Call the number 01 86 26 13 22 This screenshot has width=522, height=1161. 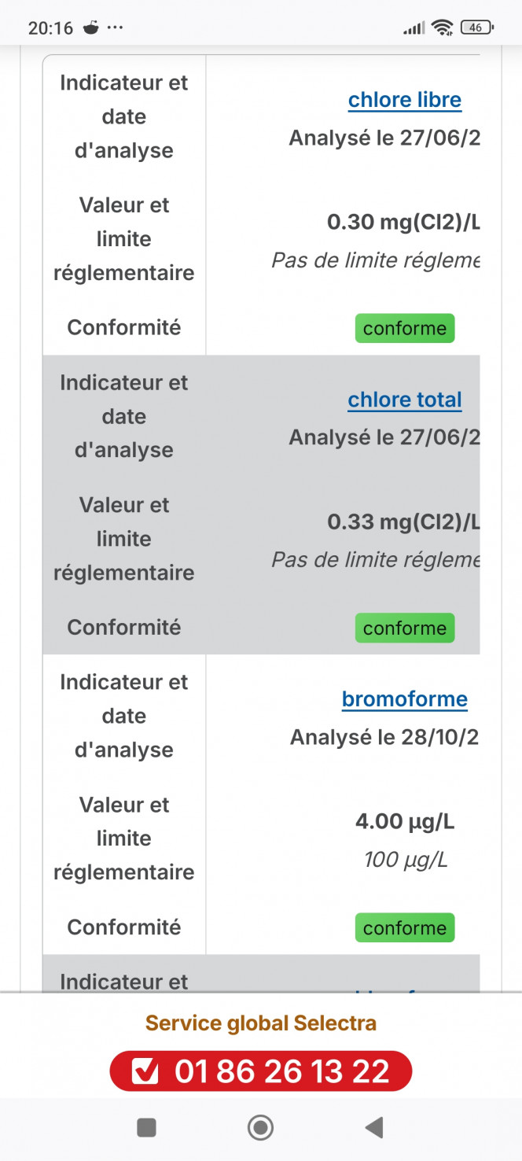tap(281, 1071)
